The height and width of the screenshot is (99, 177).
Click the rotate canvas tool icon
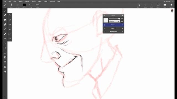click(x=5, y=67)
